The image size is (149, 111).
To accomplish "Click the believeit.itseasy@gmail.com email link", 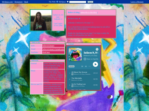I will (53, 49).
